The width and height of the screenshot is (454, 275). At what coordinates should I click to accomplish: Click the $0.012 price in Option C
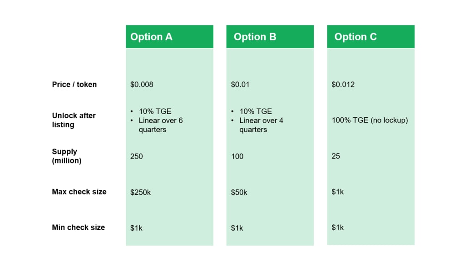[343, 84]
